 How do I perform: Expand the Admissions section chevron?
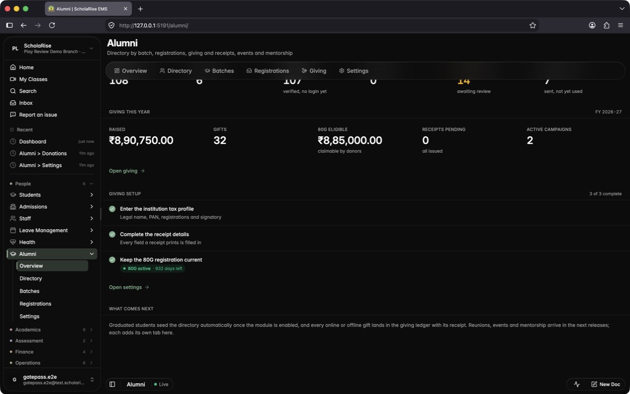pos(91,207)
